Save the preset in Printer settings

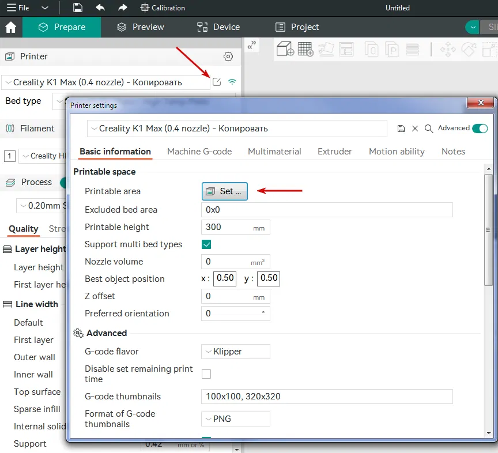[401, 129]
